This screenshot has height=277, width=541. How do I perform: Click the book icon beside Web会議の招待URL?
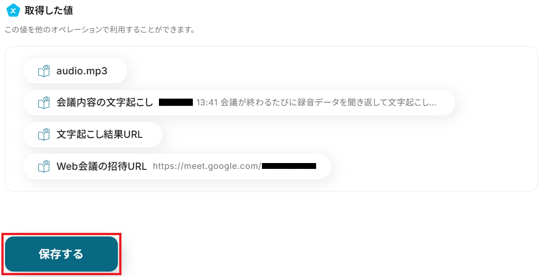(x=44, y=167)
